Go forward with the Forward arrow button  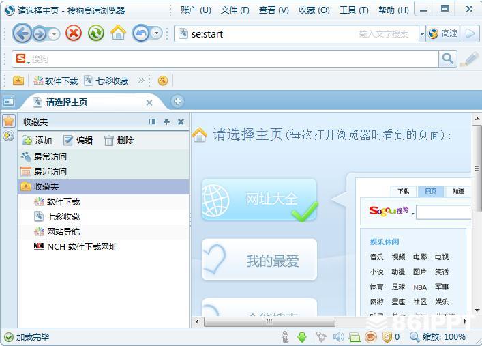[40, 33]
